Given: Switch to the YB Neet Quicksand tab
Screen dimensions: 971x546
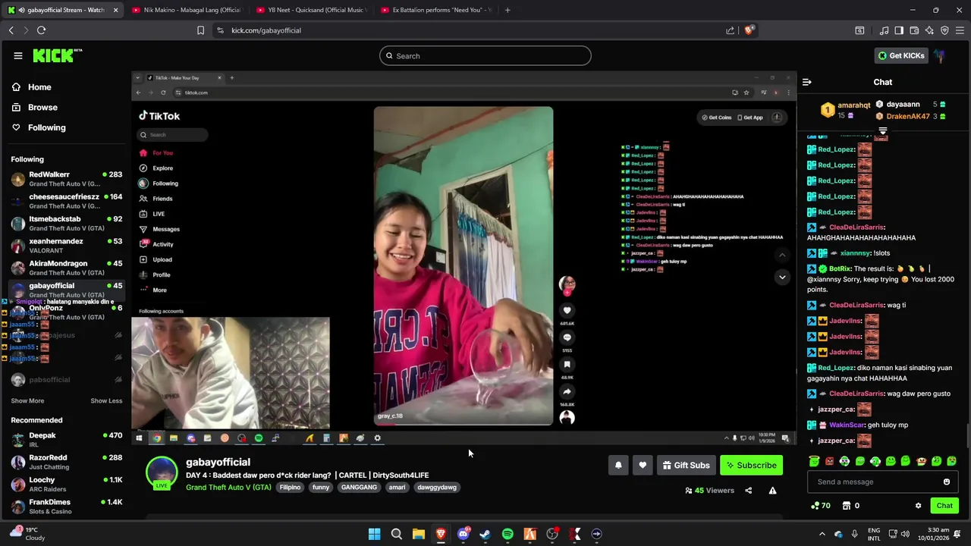Looking at the screenshot, I should pos(310,10).
